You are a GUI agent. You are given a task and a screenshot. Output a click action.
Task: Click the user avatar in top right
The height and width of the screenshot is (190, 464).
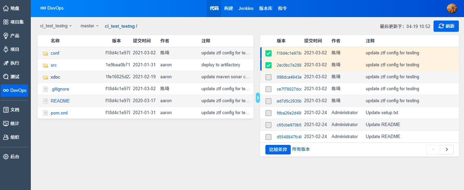click(452, 8)
